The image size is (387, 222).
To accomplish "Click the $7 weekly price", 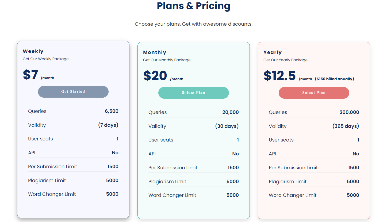I will pyautogui.click(x=30, y=75).
